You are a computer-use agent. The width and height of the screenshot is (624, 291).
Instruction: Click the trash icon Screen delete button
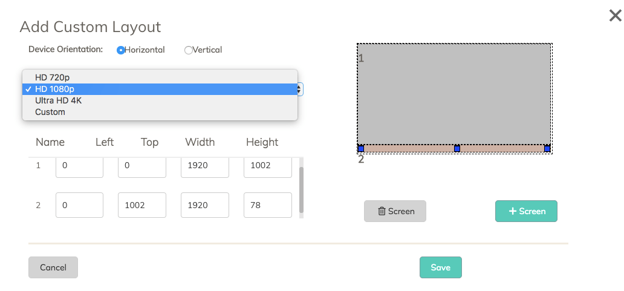pyautogui.click(x=395, y=211)
